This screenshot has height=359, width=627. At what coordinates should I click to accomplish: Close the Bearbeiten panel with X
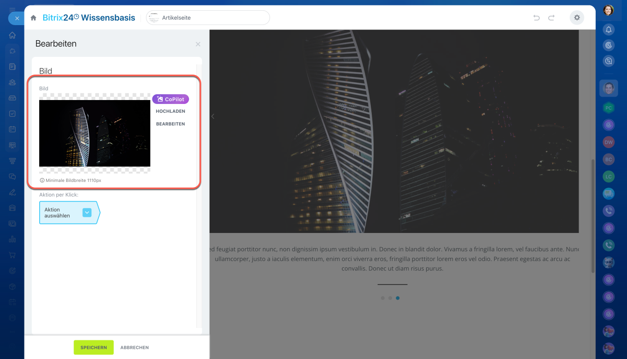pos(198,44)
